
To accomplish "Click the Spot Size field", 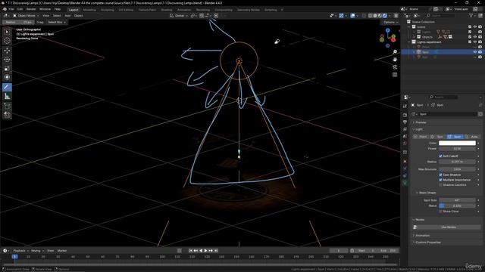I will click(457, 200).
